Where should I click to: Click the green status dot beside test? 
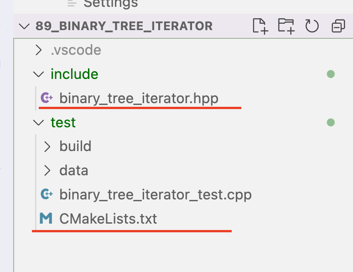click(x=331, y=123)
